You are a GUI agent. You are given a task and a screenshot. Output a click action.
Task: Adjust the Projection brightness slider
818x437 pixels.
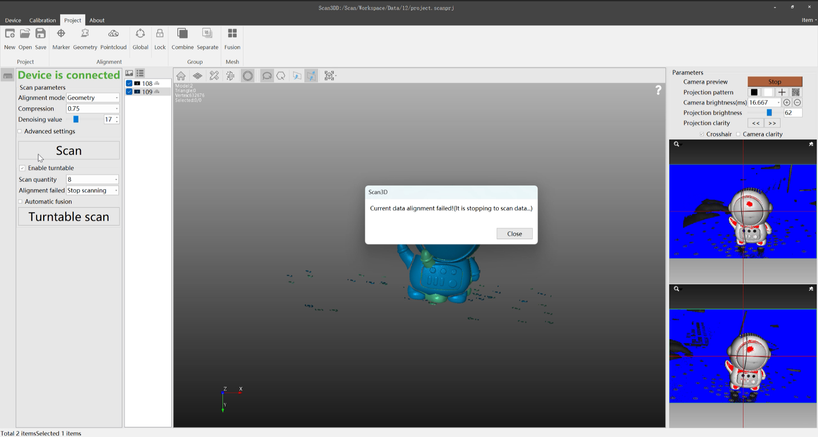769,113
